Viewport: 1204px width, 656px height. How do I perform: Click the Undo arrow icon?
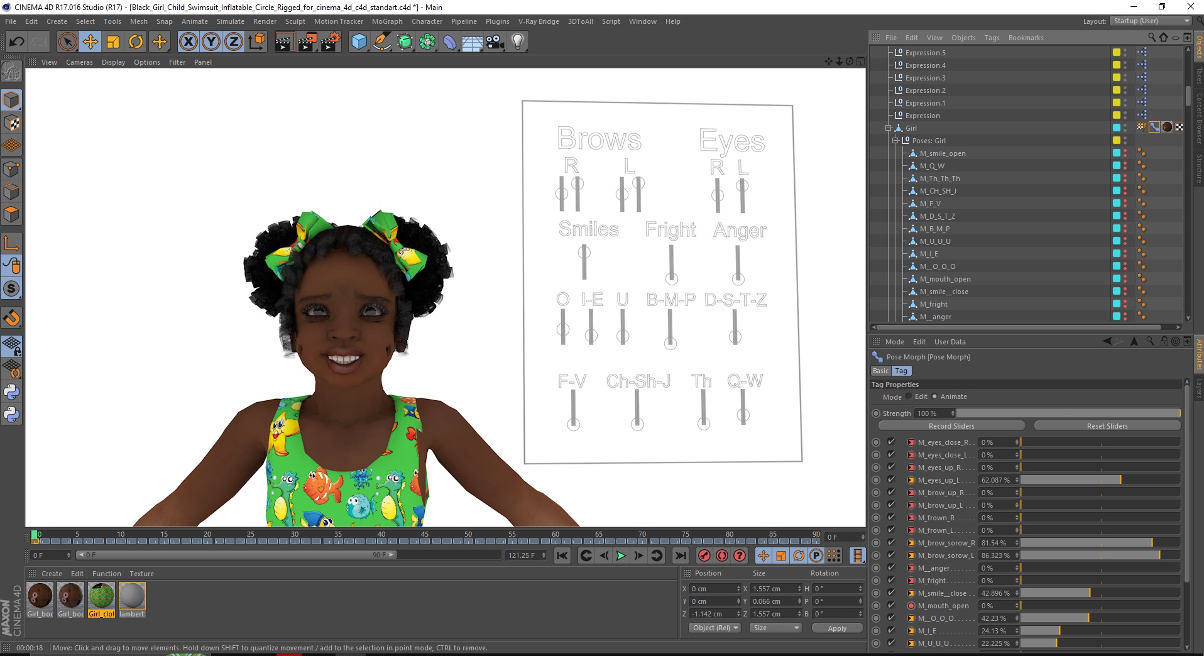tap(17, 42)
